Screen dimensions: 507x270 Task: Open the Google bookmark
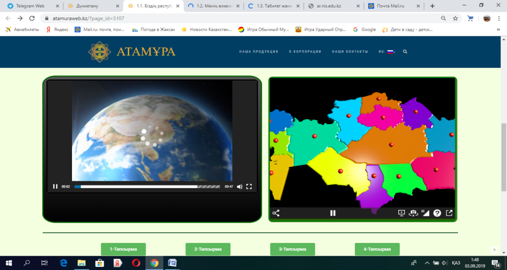(x=365, y=30)
